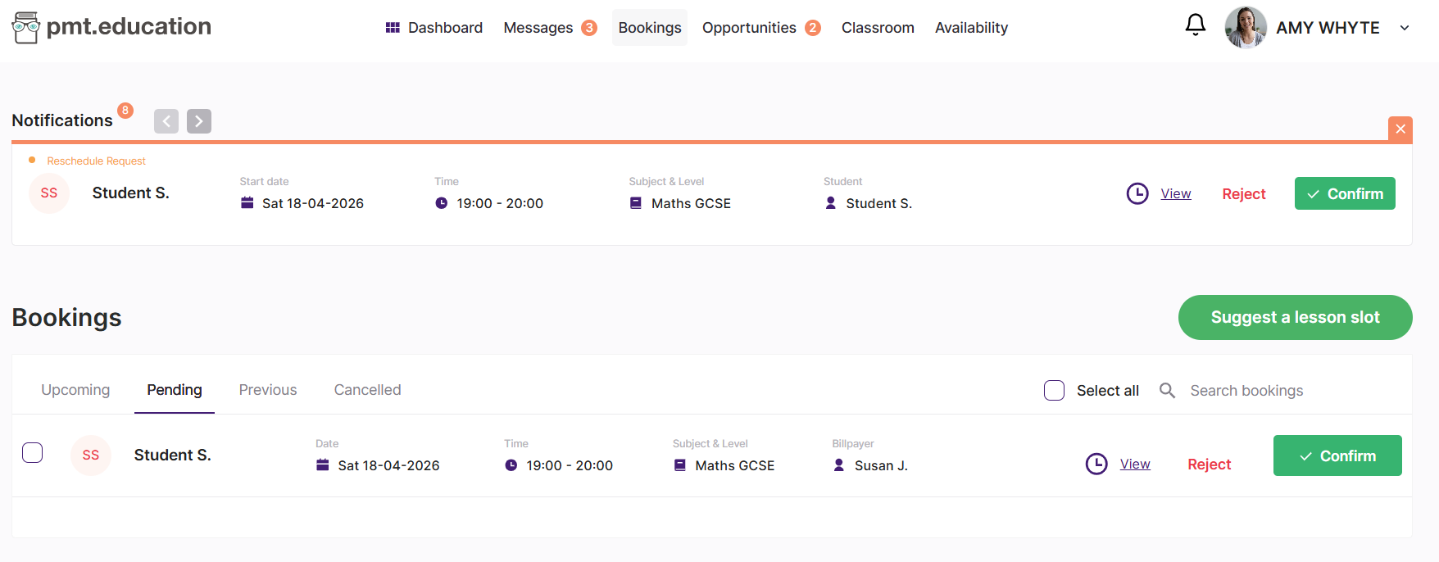
Task: Check the Student S. booking checkbox
Action: pos(33,453)
